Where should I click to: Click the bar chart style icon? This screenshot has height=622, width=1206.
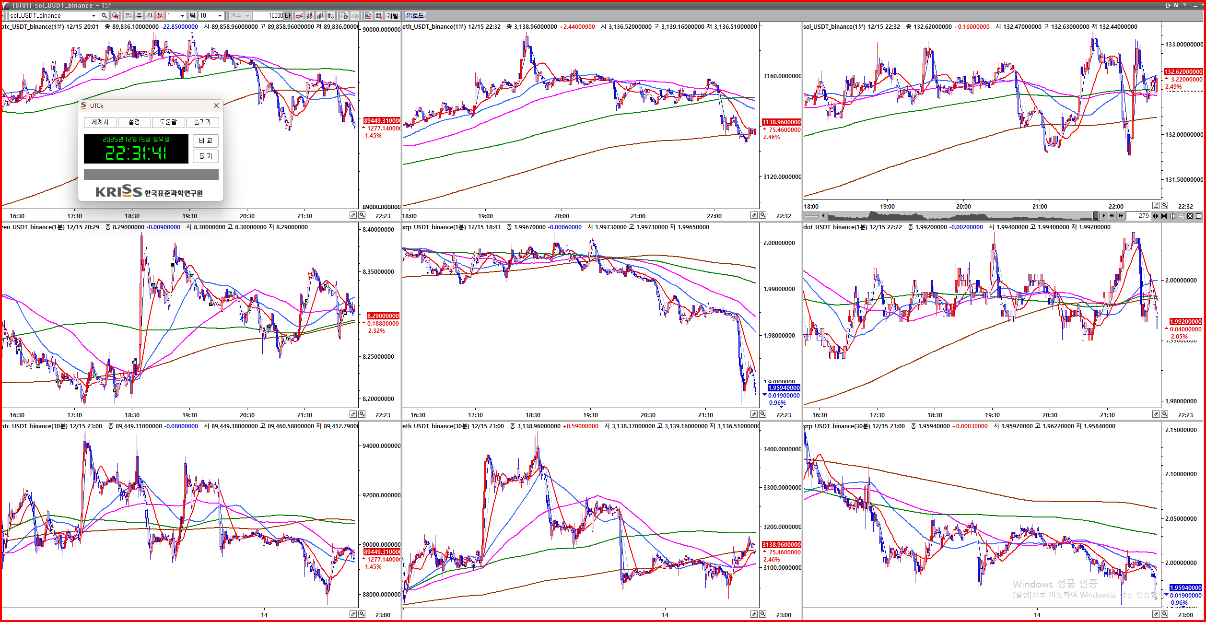pos(320,16)
